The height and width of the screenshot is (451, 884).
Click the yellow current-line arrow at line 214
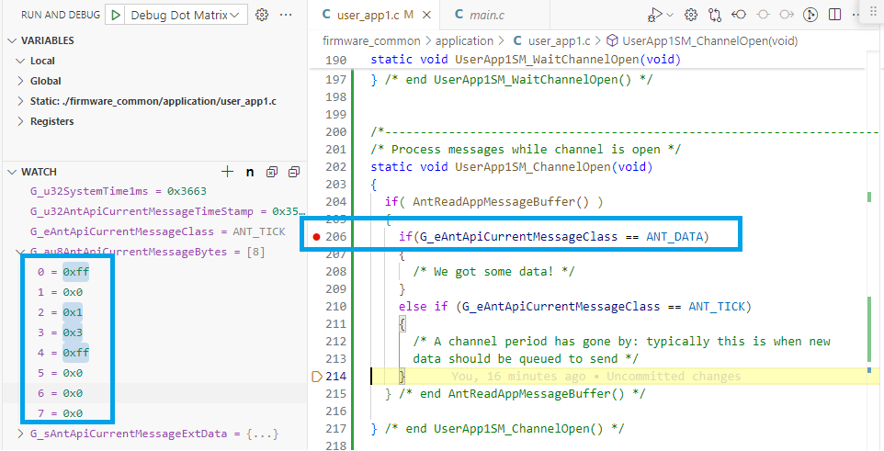[x=316, y=376]
